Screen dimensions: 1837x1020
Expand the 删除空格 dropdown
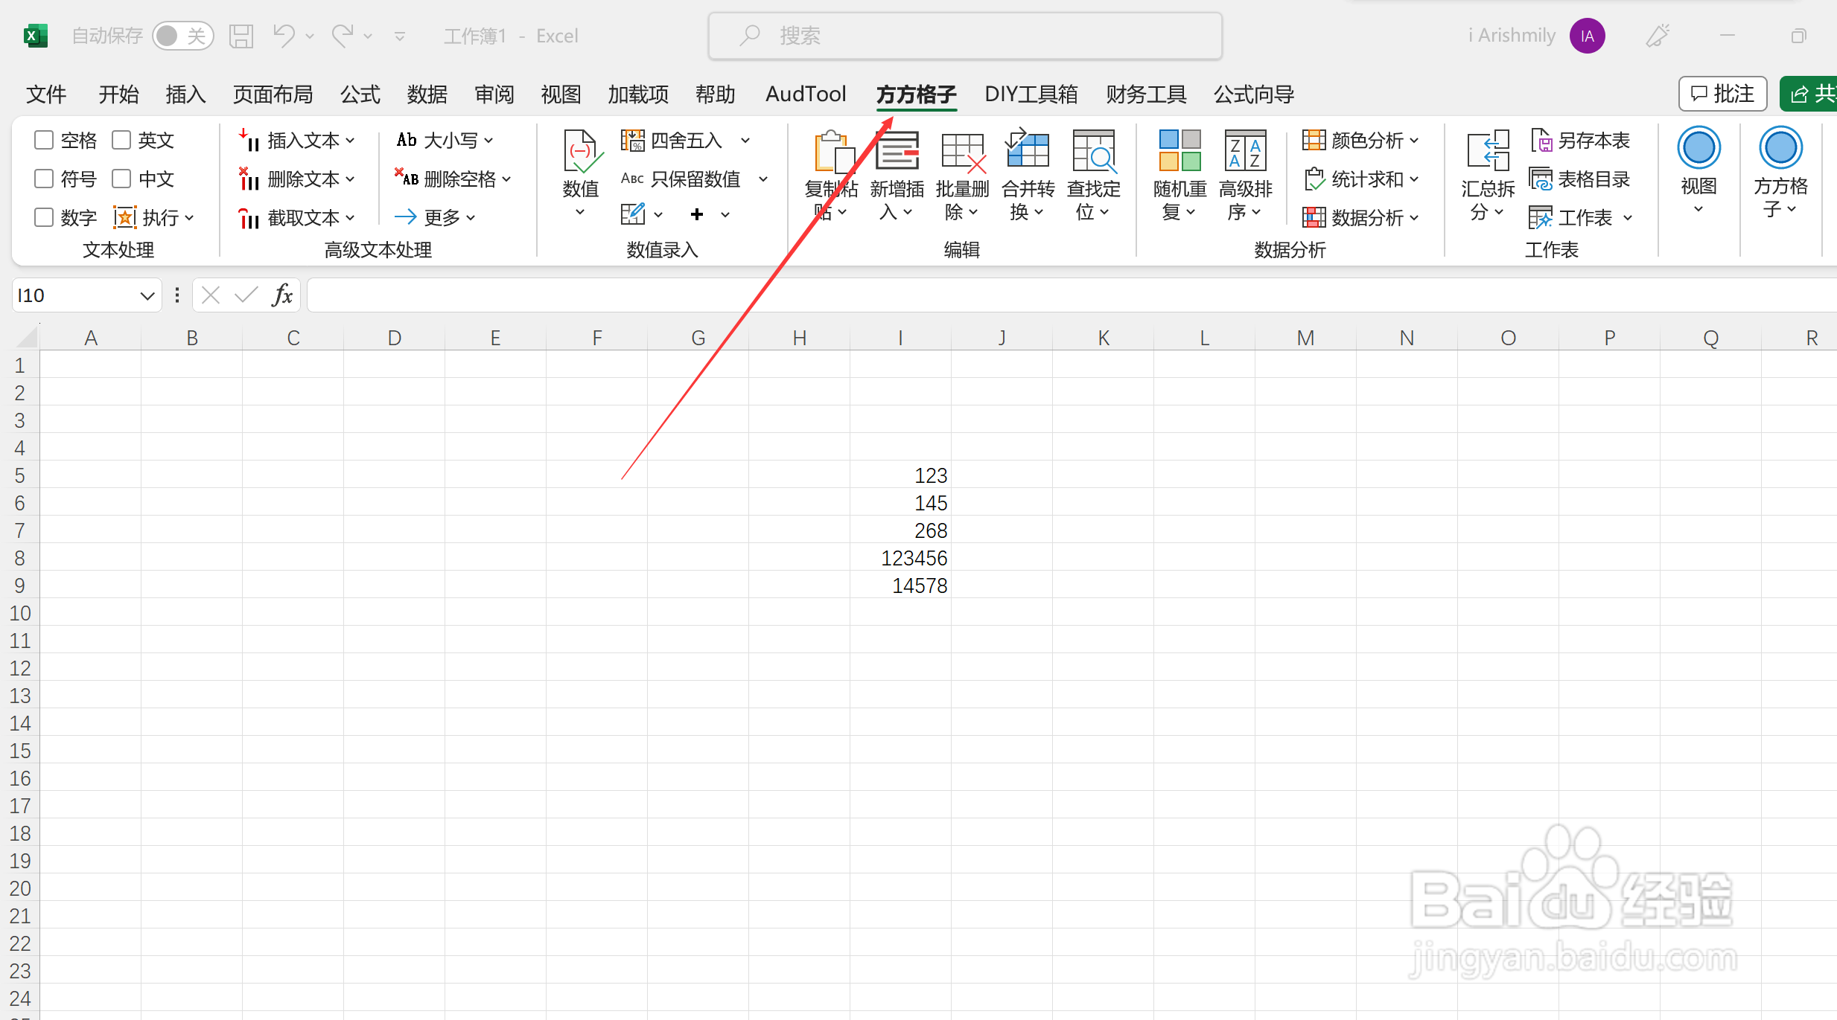pos(506,179)
